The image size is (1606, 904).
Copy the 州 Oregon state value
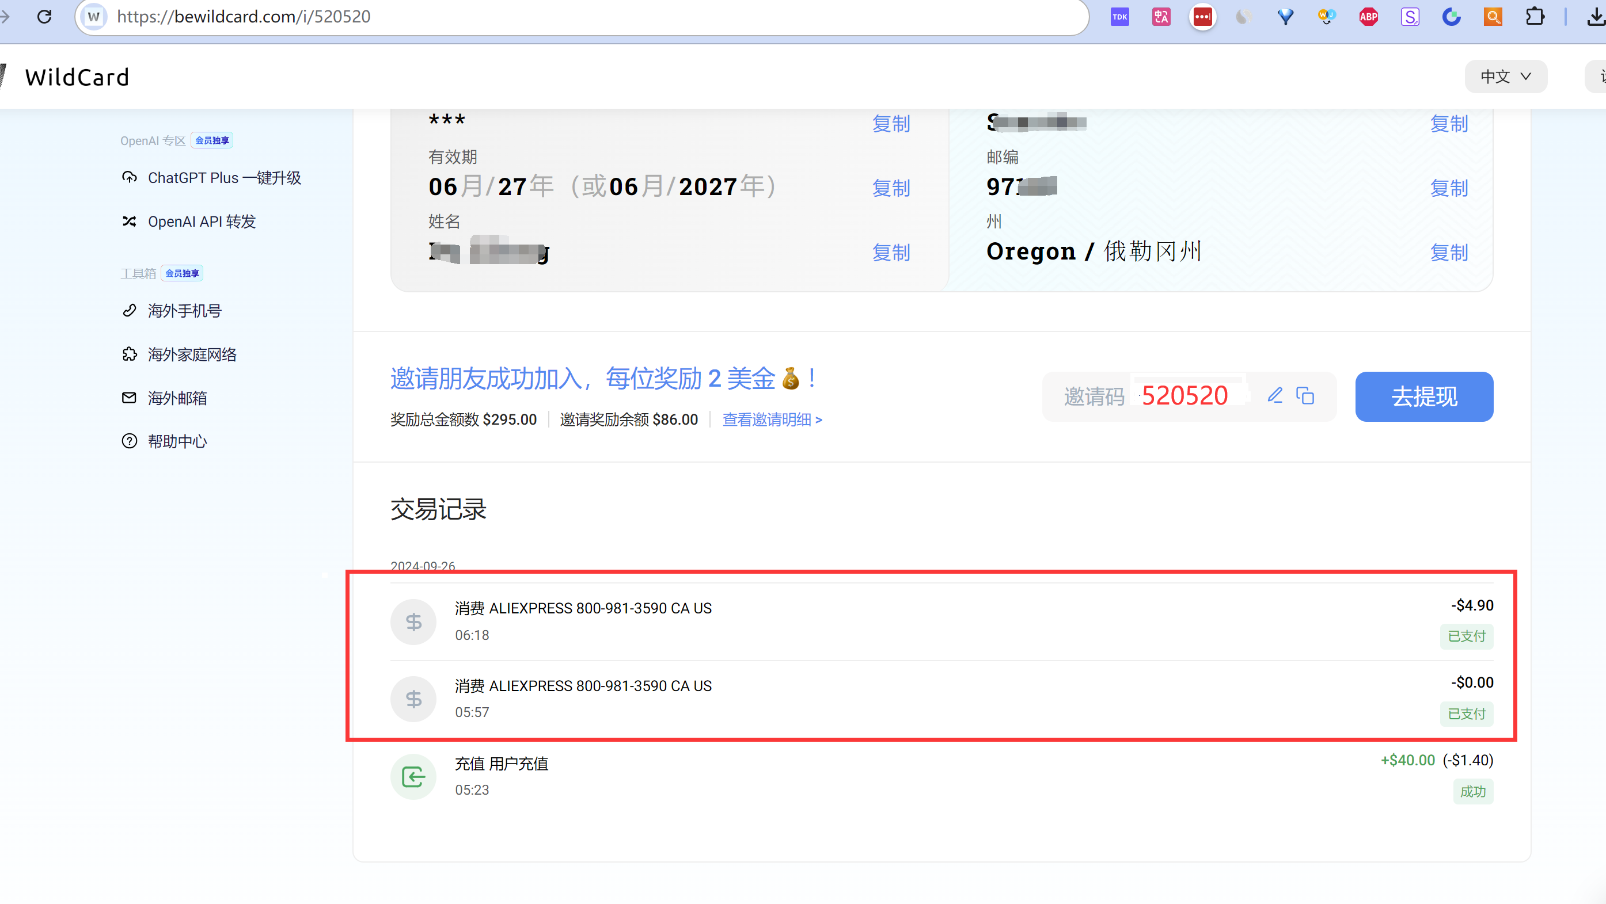1449,253
